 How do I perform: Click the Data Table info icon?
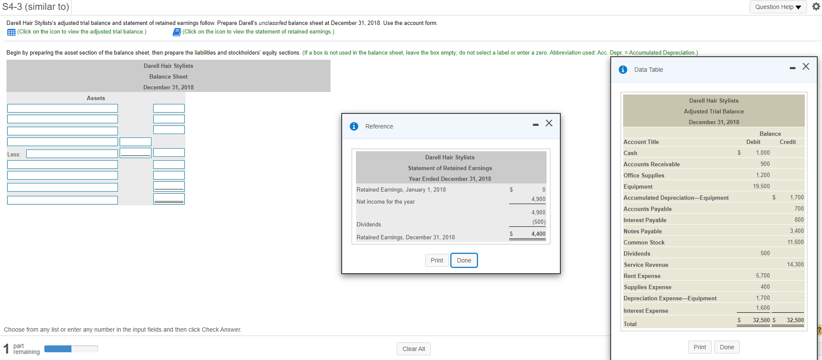pos(623,70)
